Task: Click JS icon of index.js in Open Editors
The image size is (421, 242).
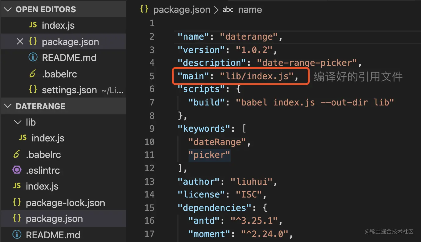Action: tap(33, 25)
